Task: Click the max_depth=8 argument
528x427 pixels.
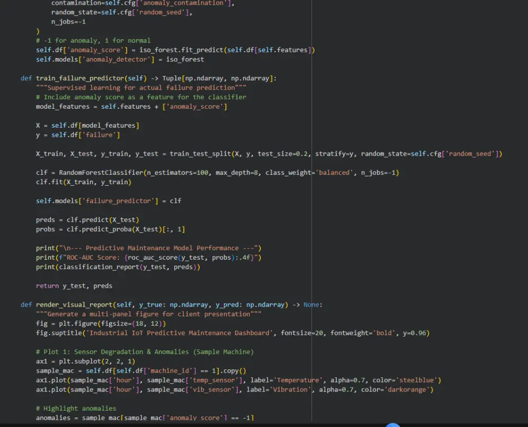Action: (237, 173)
